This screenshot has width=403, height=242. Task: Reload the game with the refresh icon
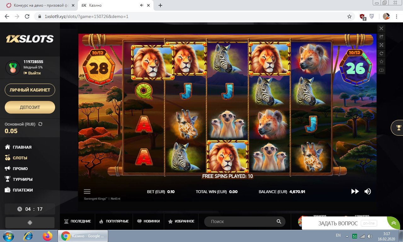click(381, 53)
